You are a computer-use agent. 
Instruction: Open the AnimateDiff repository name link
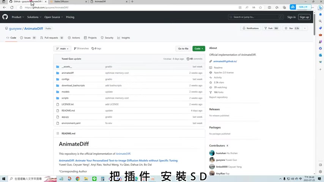tap(33, 28)
